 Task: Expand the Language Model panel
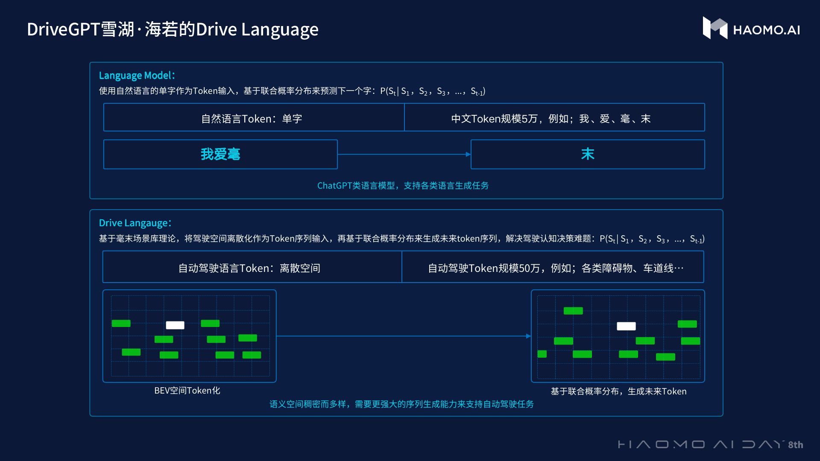[x=406, y=130]
